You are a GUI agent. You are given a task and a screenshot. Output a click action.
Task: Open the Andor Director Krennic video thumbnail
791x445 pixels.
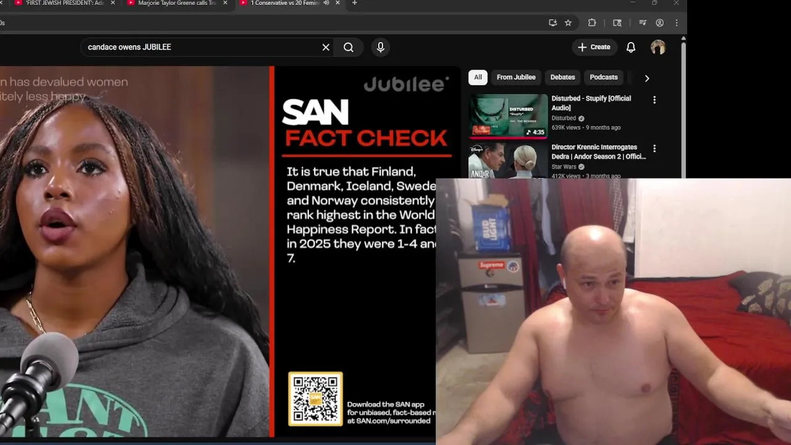(x=508, y=161)
